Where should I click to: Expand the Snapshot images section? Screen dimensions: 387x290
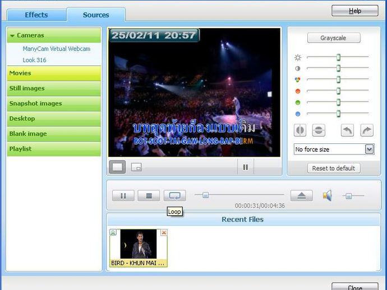pos(54,104)
